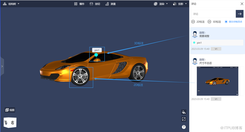Open the 结构树 dropdown
The image size is (245, 132).
(11, 4)
